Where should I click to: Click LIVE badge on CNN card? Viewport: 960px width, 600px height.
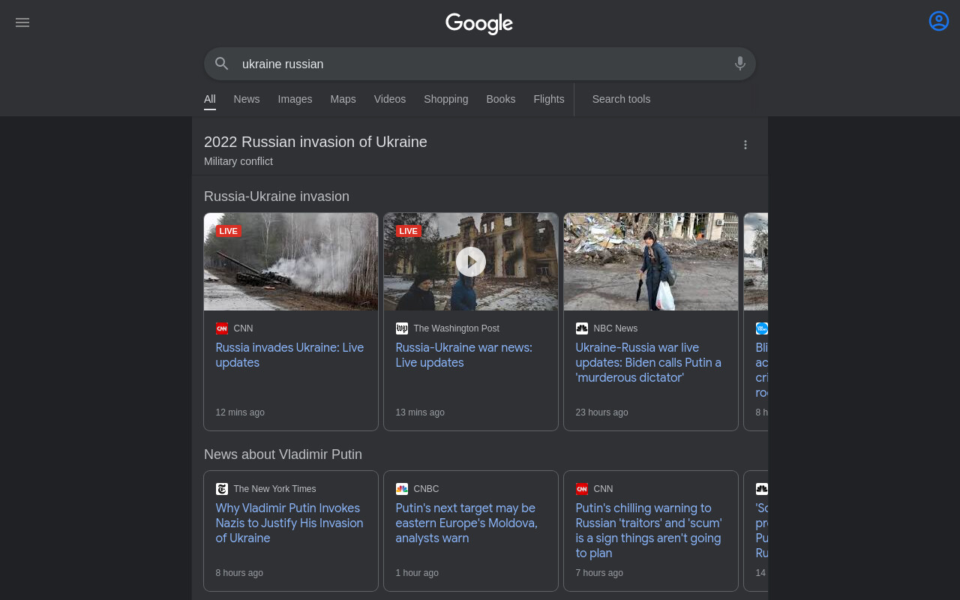point(229,231)
